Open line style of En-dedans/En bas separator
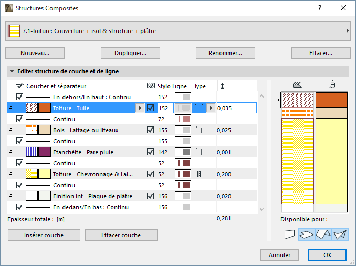Image resolution: width=356 pixels, height=266 pixels. (183, 207)
